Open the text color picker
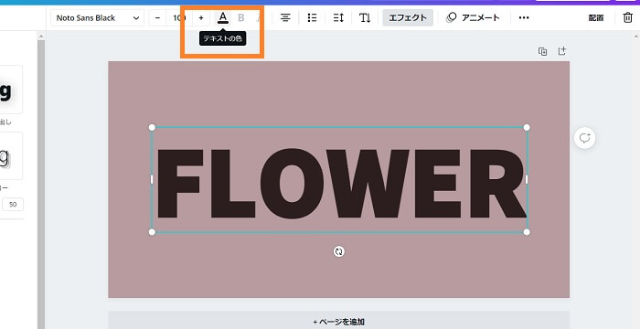The image size is (640, 329). coord(222,17)
